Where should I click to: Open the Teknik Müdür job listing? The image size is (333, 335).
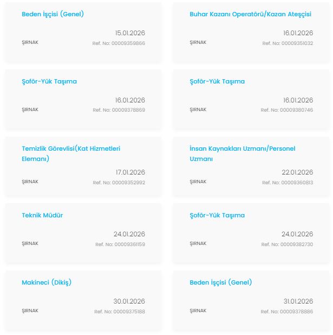[x=42, y=215]
